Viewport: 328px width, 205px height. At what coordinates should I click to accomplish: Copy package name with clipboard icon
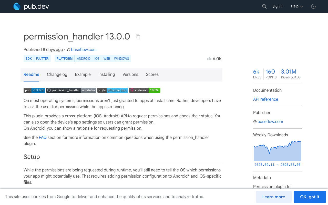pos(138,37)
